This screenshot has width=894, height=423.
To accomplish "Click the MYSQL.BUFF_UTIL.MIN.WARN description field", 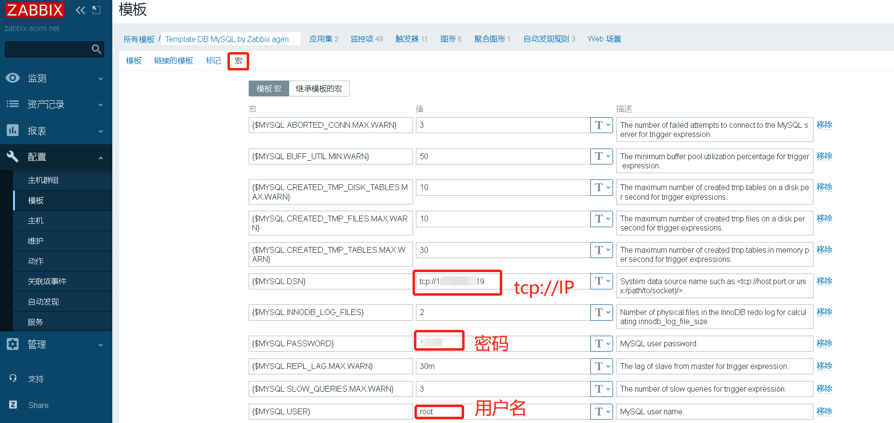I will [715, 161].
